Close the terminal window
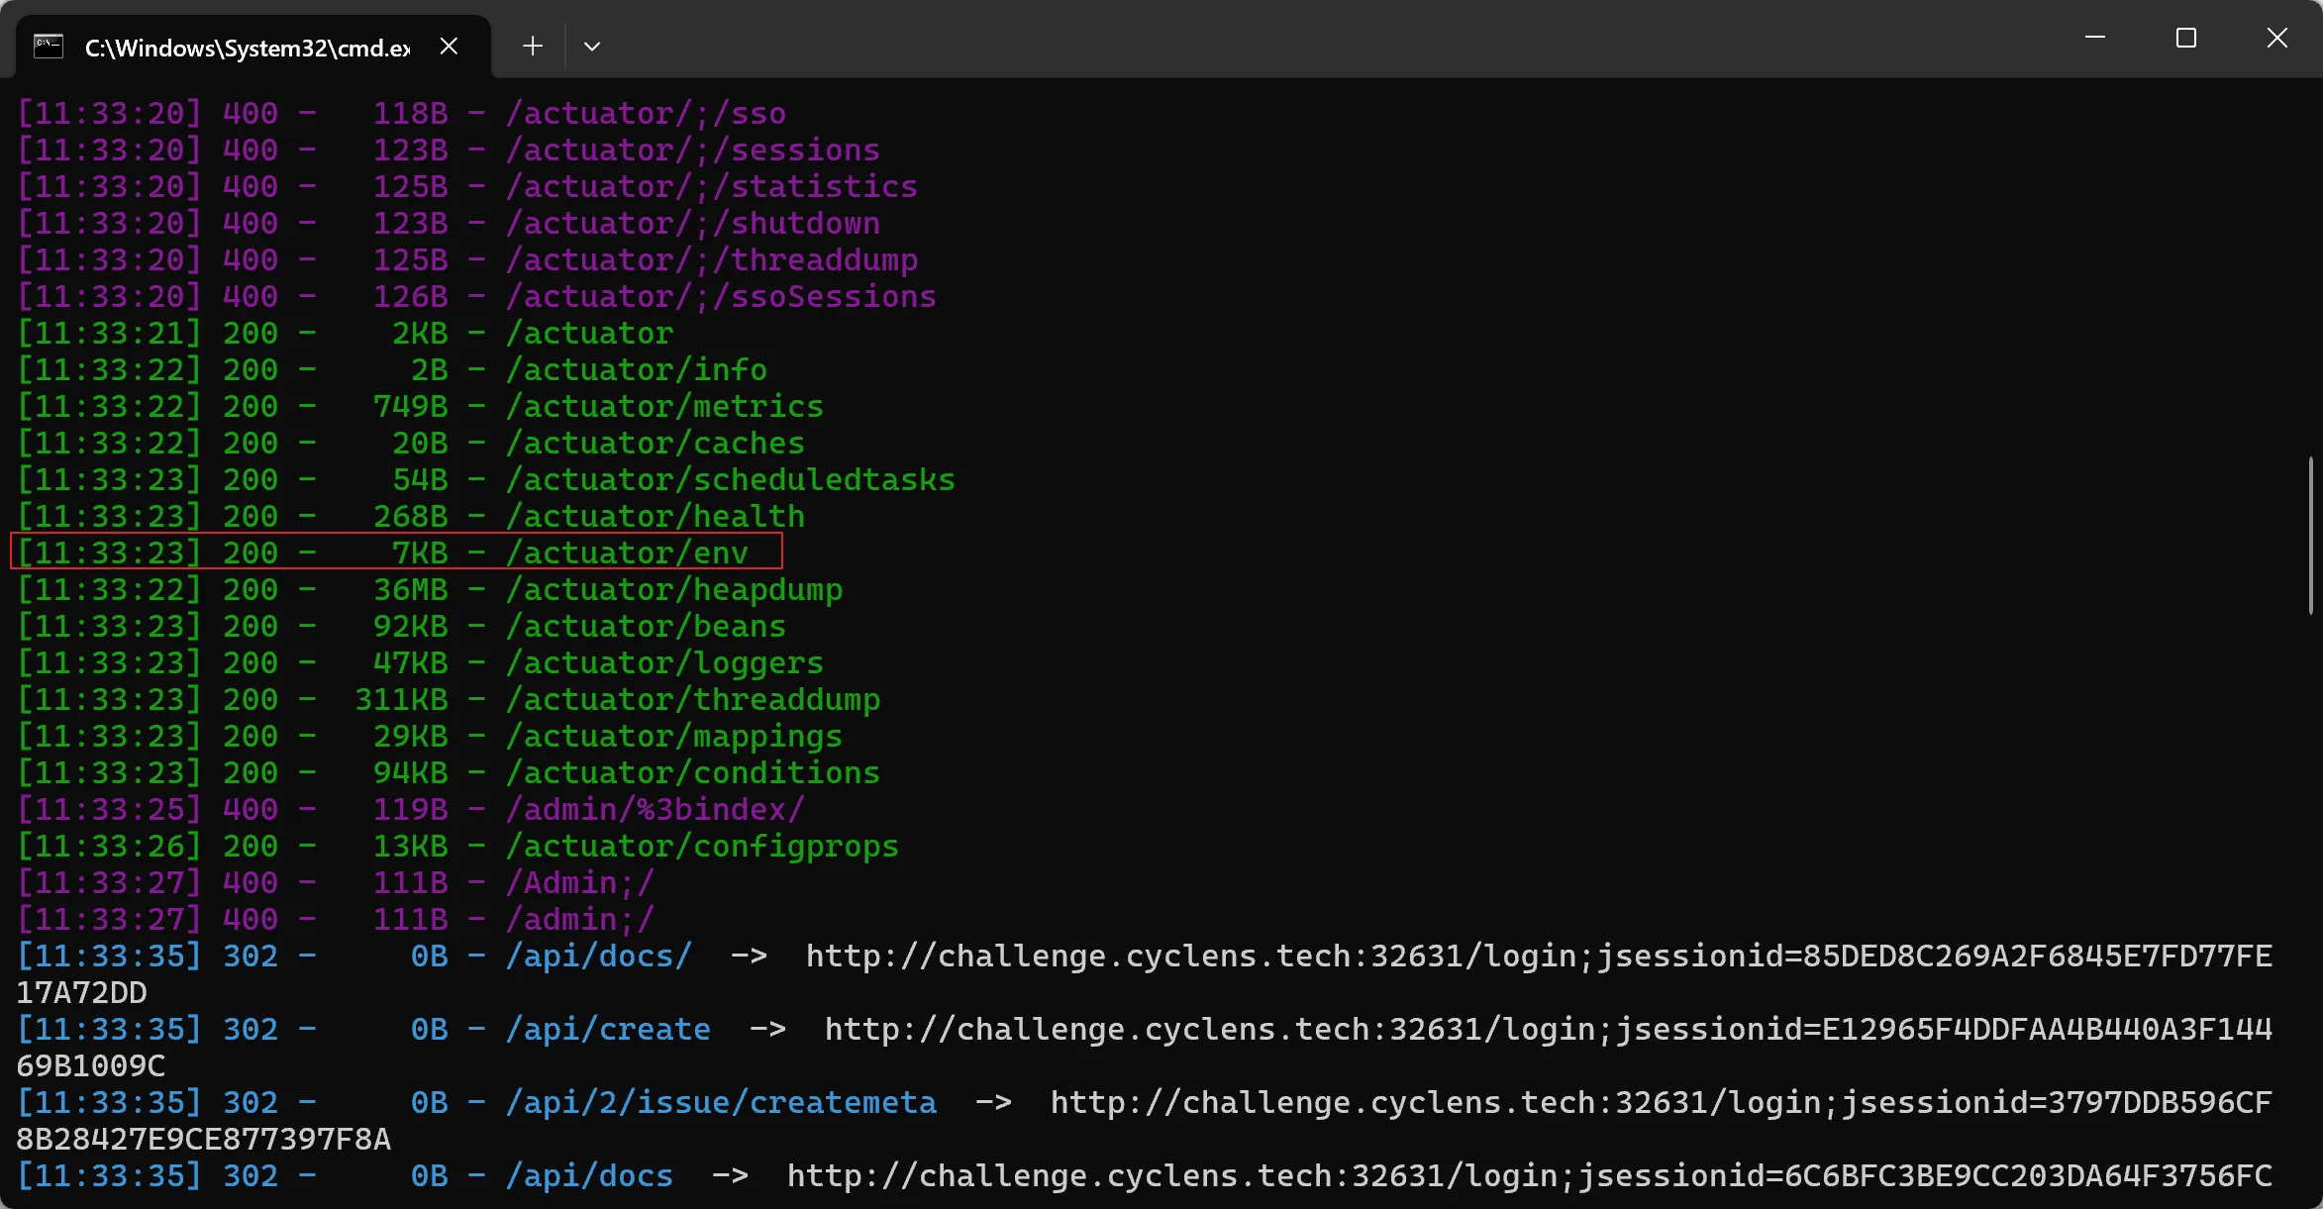 pyautogui.click(x=2277, y=38)
